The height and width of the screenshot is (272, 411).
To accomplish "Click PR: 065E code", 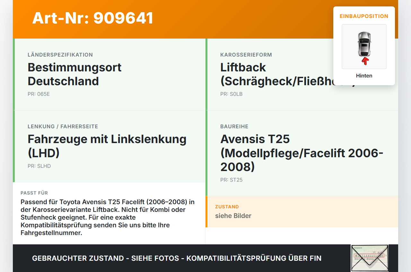I will (39, 94).
